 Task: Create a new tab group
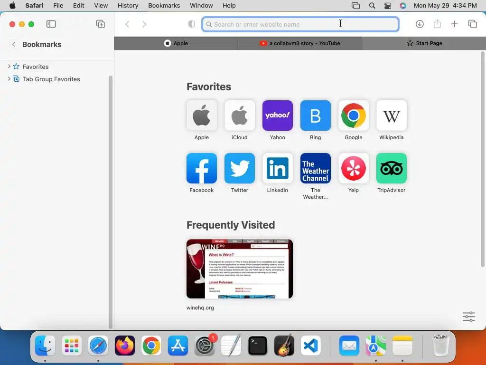[101, 24]
